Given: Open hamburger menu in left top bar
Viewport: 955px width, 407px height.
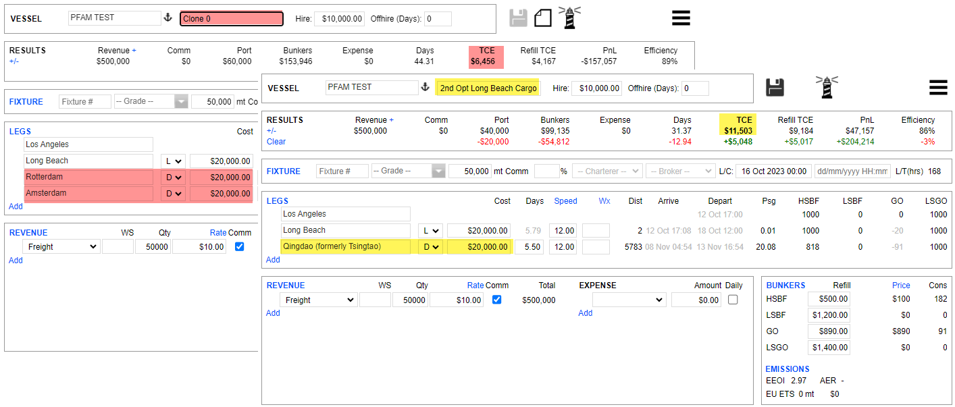Looking at the screenshot, I should click(681, 18).
